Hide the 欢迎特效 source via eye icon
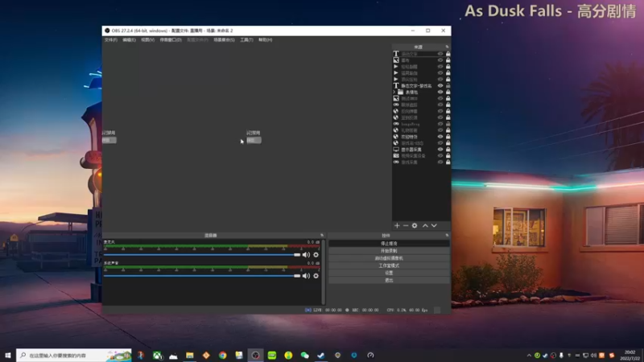The width and height of the screenshot is (644, 362). (440, 137)
